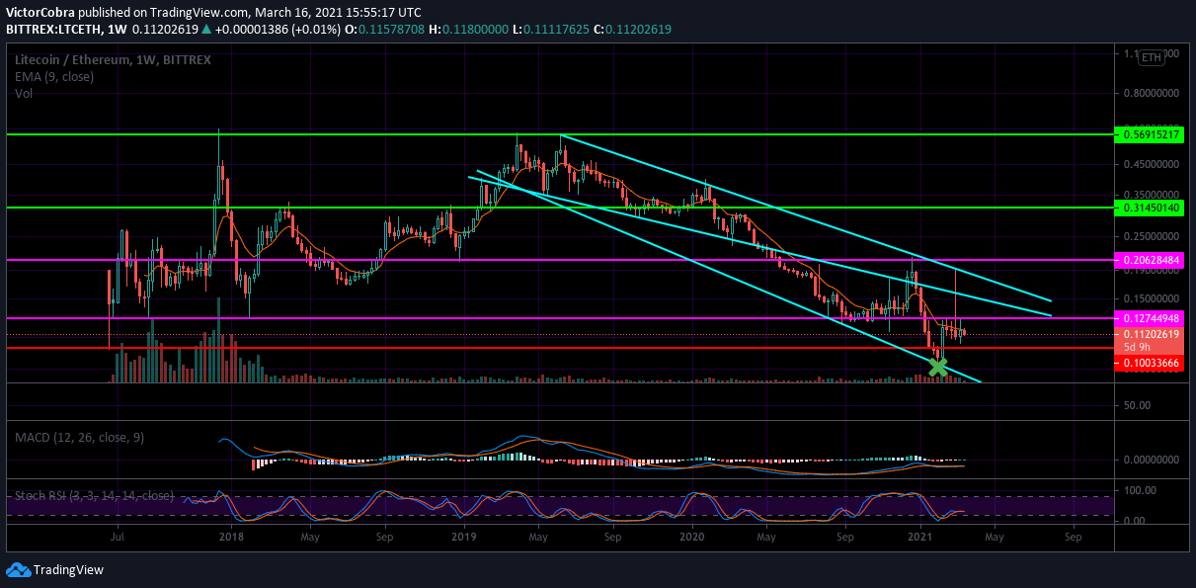
Task: Click the Litecoin / Ethereum, 1W, BITTREX title
Action: pos(112,59)
